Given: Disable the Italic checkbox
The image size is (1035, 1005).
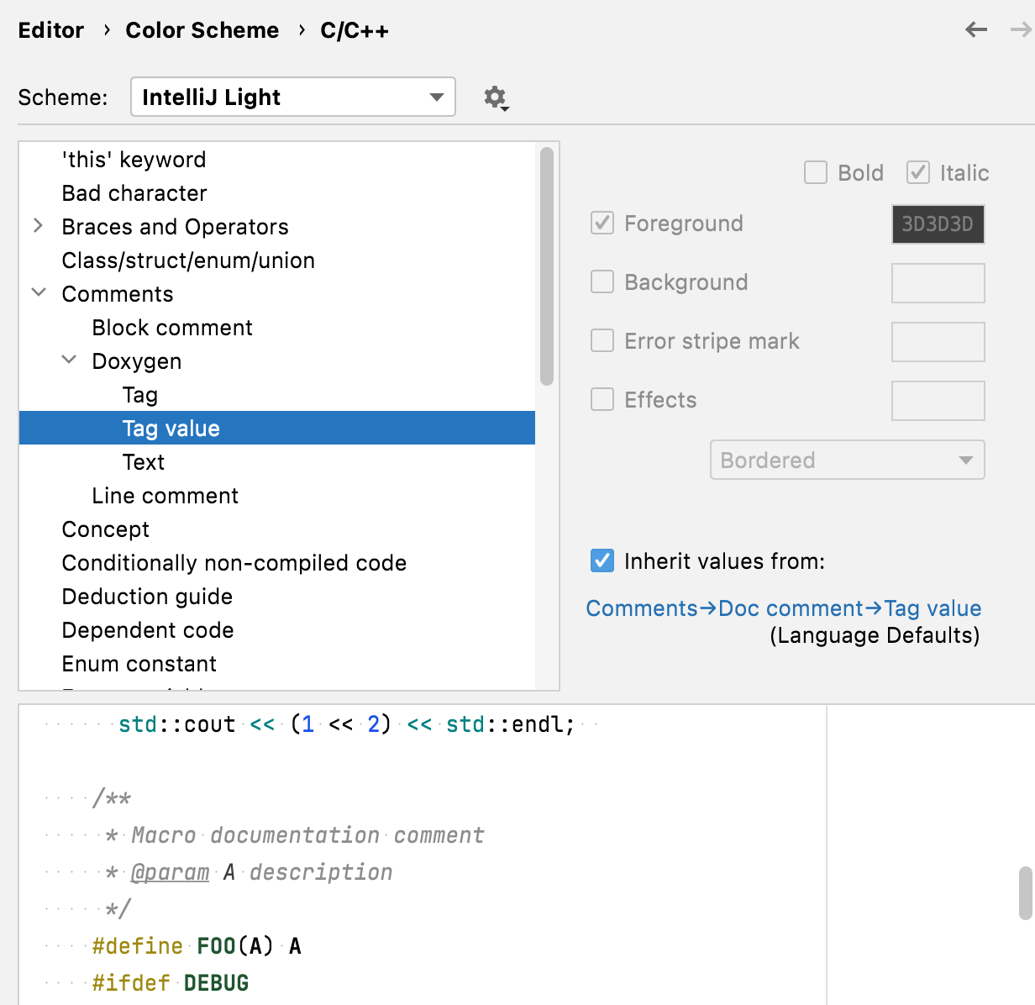Looking at the screenshot, I should click(x=917, y=172).
